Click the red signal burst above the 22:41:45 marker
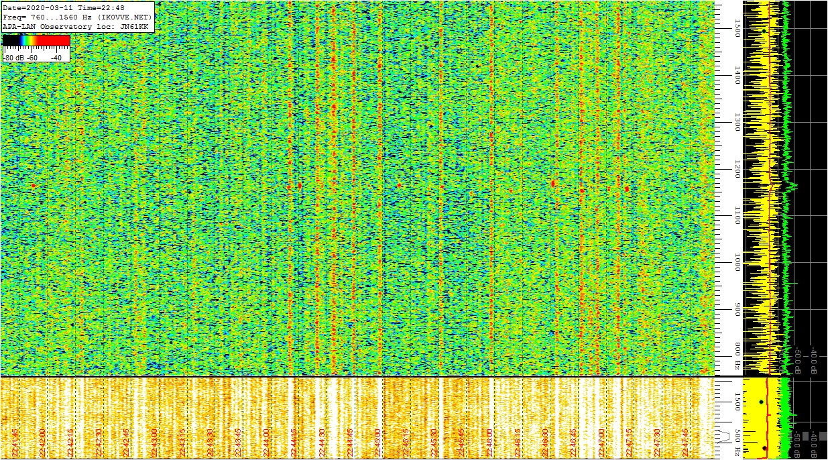 click(x=33, y=185)
